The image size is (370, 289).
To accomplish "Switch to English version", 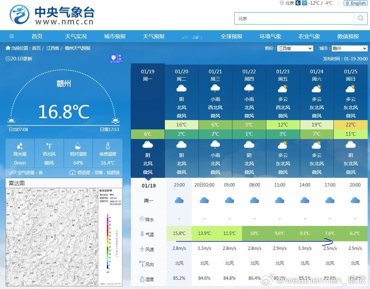I will (x=356, y=3).
